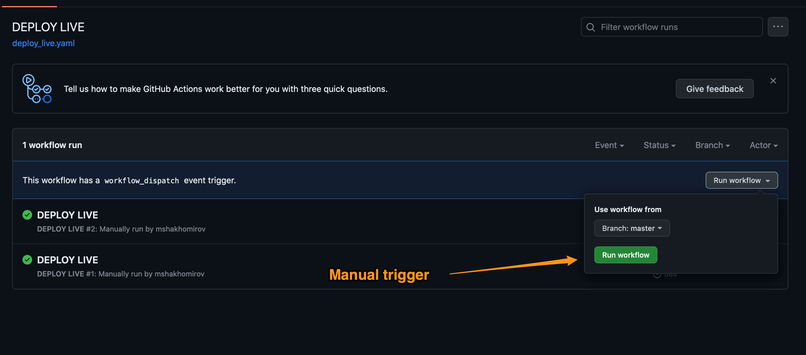The height and width of the screenshot is (355, 806).
Task: Open the Actor filter dropdown
Action: (x=763, y=145)
